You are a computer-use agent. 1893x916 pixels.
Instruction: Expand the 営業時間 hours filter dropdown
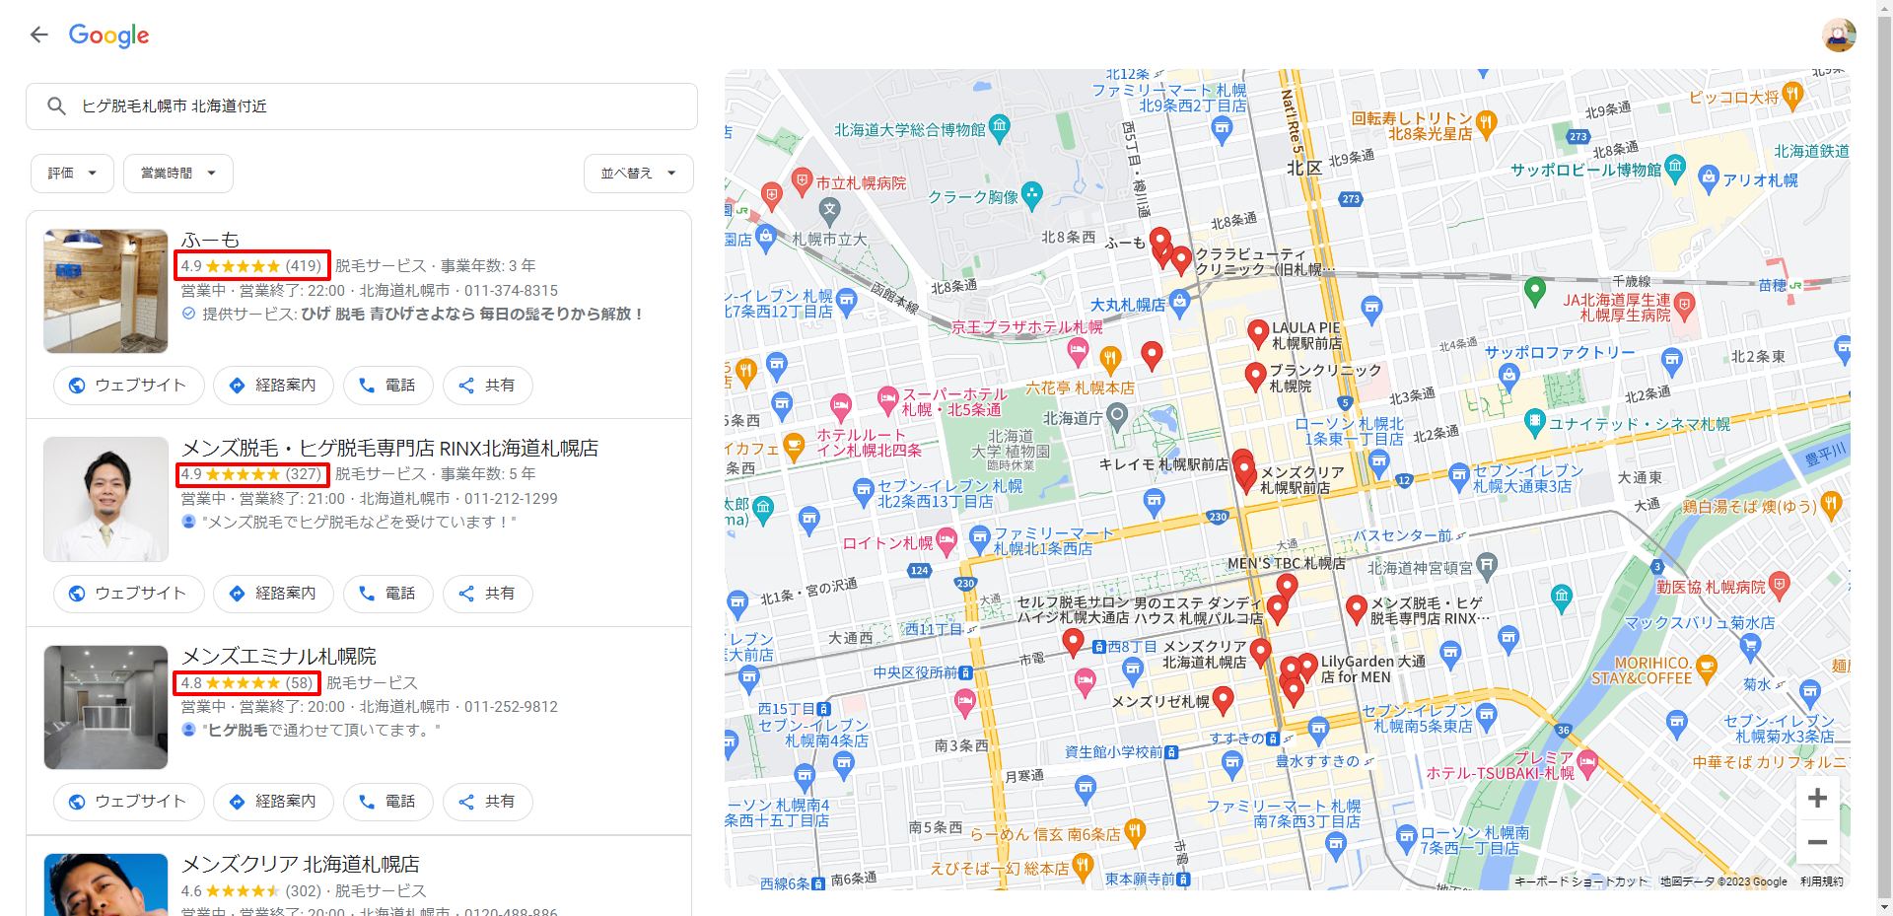point(178,174)
